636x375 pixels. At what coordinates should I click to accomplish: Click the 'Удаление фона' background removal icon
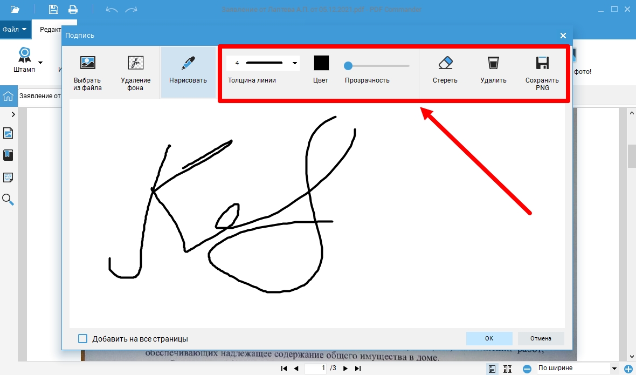[135, 63]
